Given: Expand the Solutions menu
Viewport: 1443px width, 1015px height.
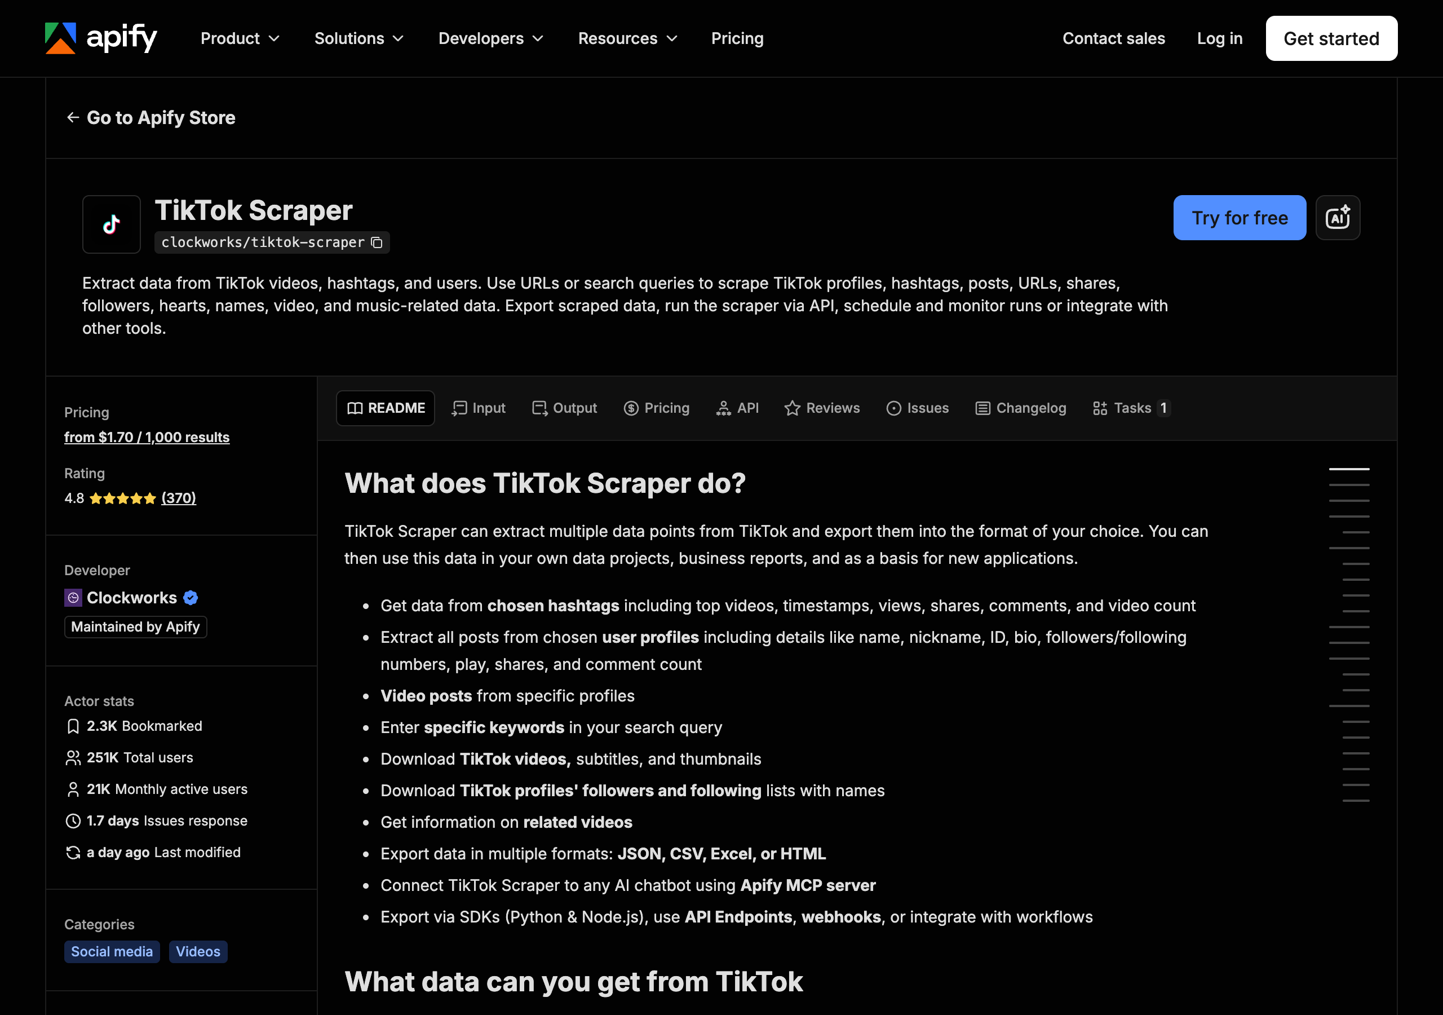Looking at the screenshot, I should pos(359,38).
